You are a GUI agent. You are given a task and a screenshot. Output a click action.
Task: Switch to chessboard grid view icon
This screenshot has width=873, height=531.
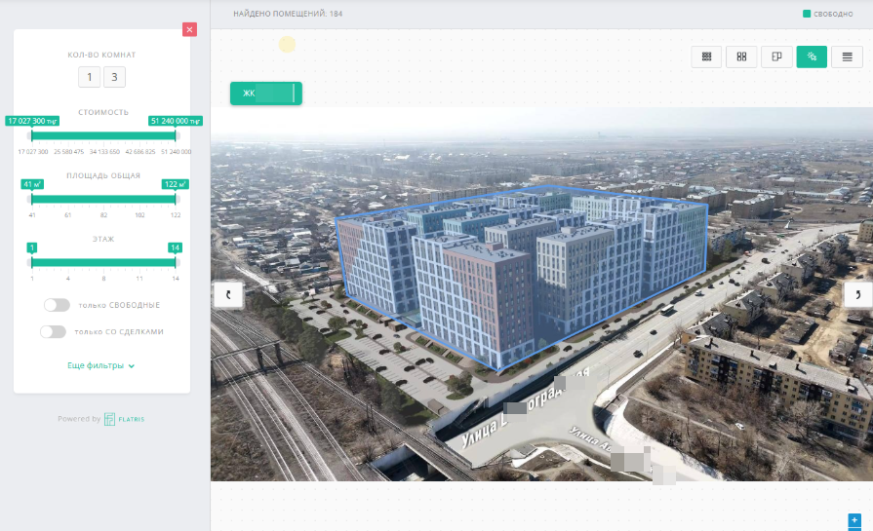(706, 57)
